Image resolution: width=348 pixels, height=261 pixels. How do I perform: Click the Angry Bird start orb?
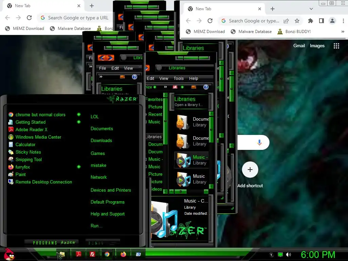(9, 254)
